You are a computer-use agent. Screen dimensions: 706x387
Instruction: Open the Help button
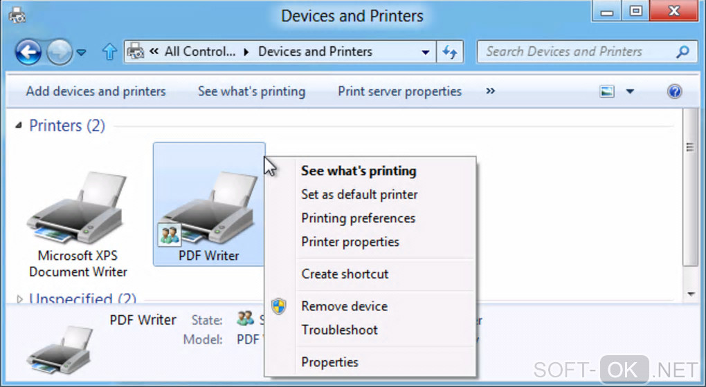[674, 92]
